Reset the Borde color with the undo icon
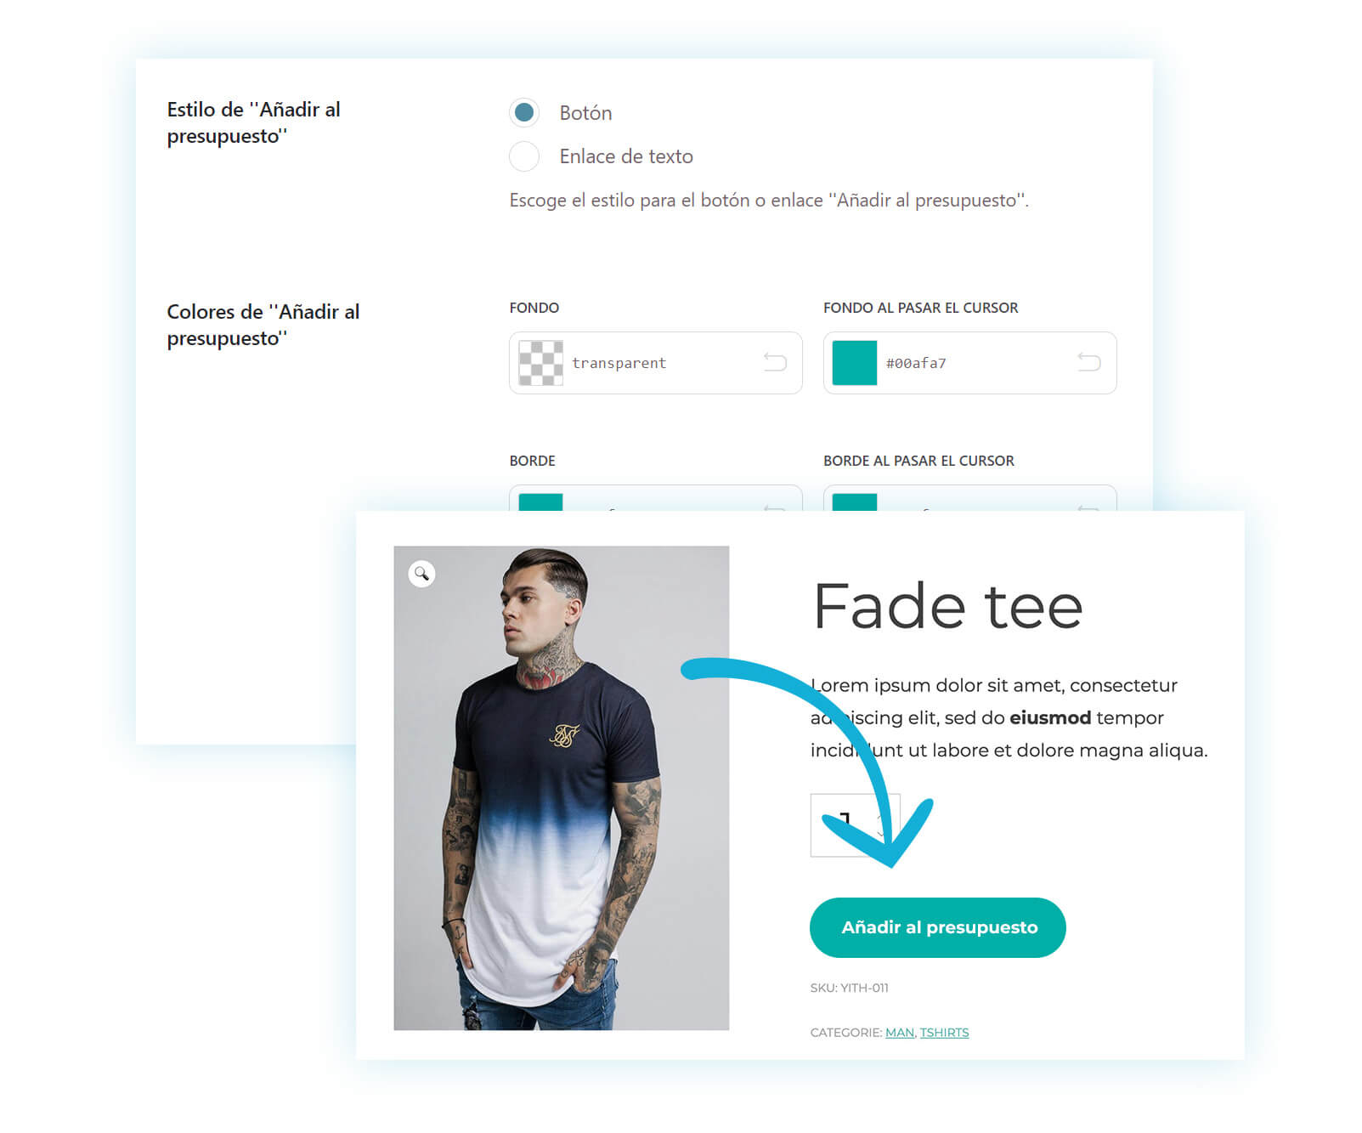Viewport: 1362px width, 1133px height. (x=775, y=507)
